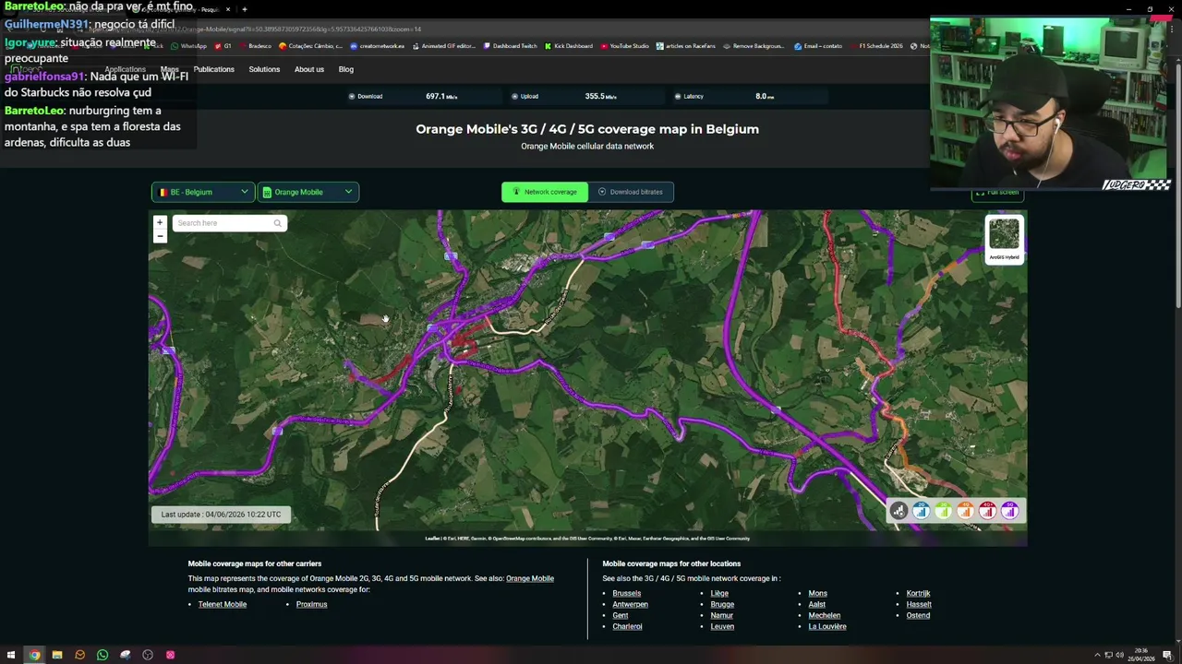Image resolution: width=1182 pixels, height=664 pixels.
Task: Open the Charleroi coverage link
Action: (x=627, y=626)
